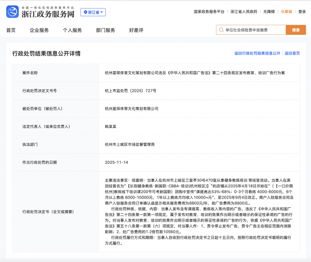Open the 浙江省 region selector dropdown

[93, 12]
